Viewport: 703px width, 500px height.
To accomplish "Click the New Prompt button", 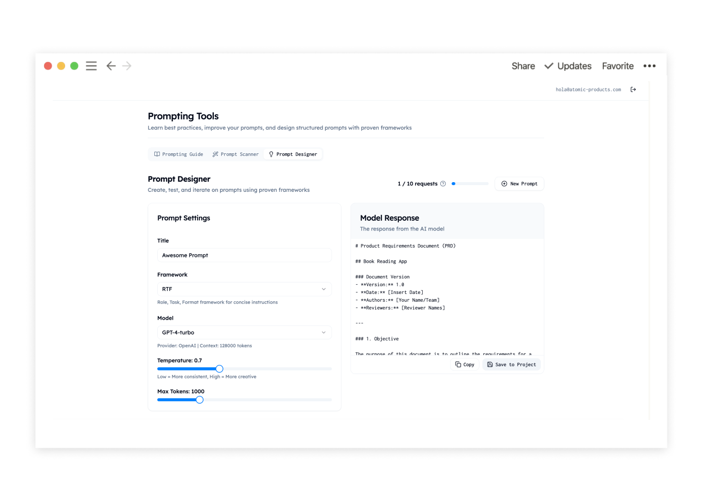I will [x=519, y=184].
